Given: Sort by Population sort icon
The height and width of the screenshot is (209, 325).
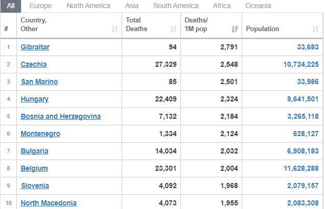Looking at the screenshot, I should [315, 30].
